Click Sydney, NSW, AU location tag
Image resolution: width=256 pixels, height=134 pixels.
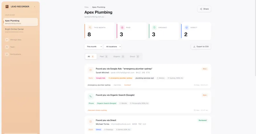point(175,78)
